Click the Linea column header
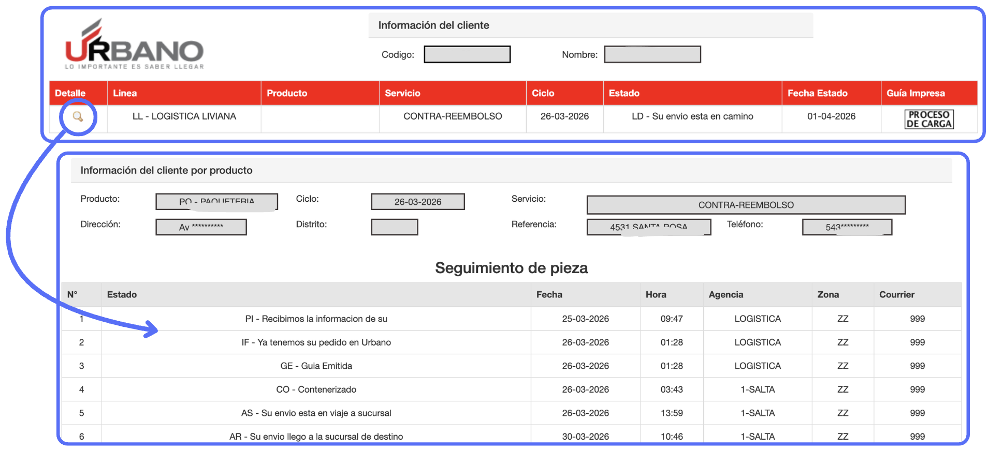The image size is (988, 450). tap(125, 93)
